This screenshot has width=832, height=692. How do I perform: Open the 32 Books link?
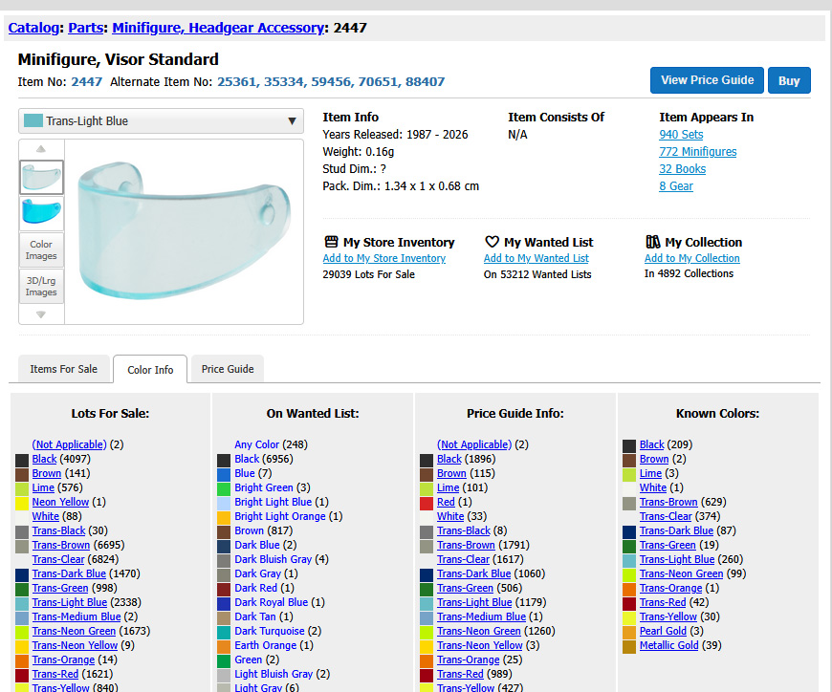click(x=683, y=169)
